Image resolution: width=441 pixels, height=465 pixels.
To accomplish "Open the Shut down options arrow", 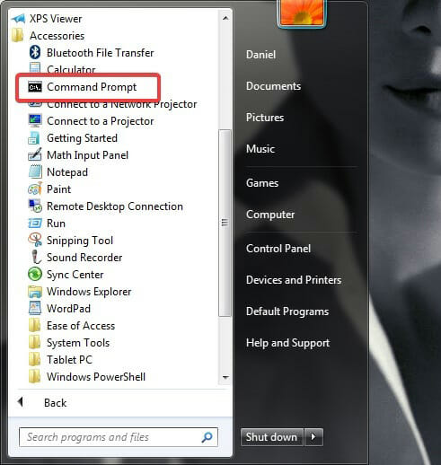I will click(x=313, y=437).
